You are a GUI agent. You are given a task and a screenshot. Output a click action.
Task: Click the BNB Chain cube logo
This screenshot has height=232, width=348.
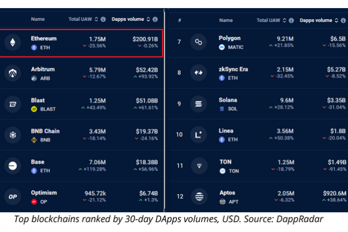coord(13,135)
